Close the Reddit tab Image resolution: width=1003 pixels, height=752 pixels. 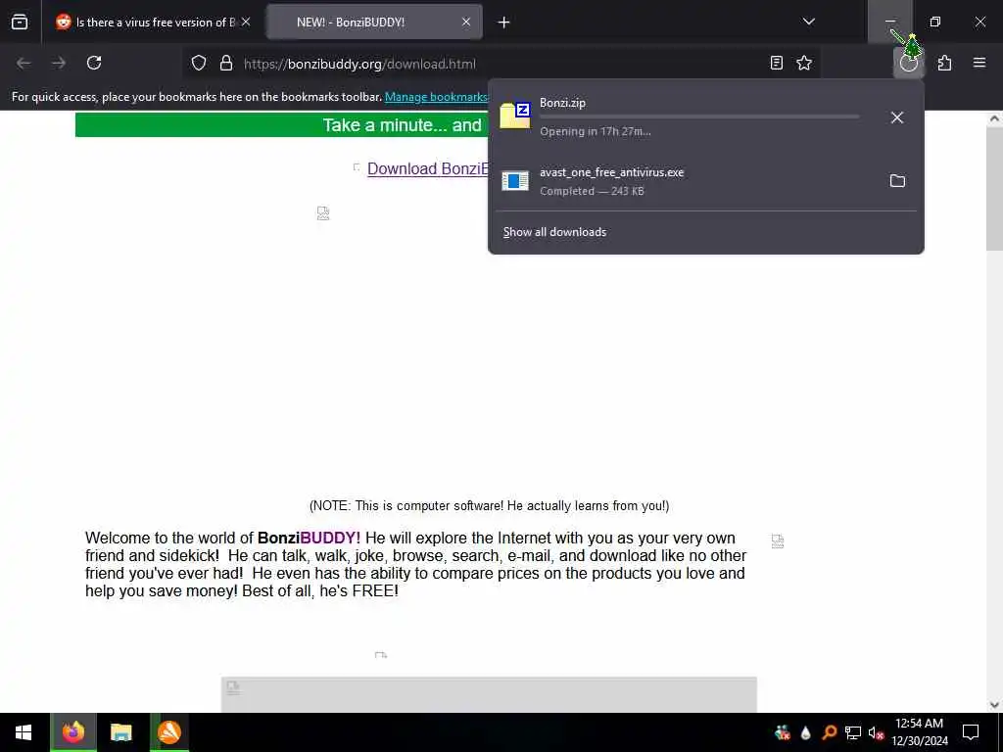[x=246, y=22]
